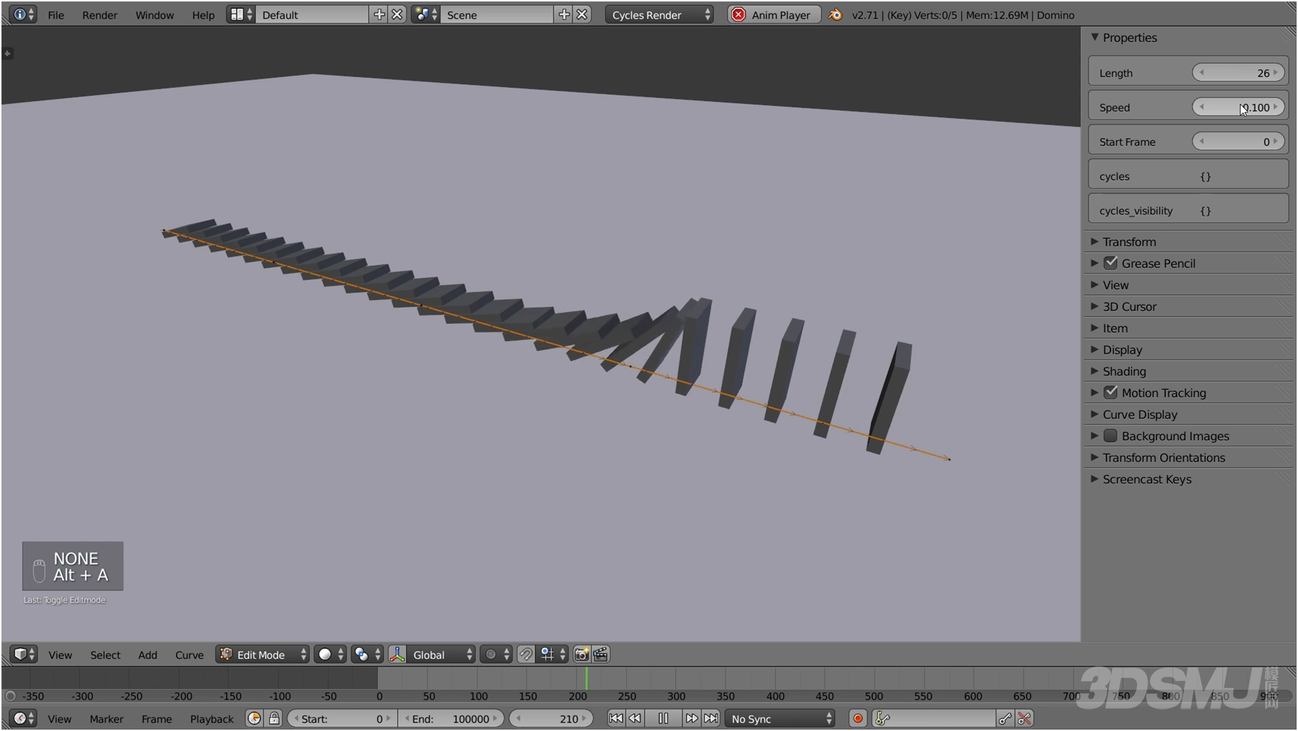Jump to the first frame
The width and height of the screenshot is (1298, 731).
pyautogui.click(x=616, y=718)
